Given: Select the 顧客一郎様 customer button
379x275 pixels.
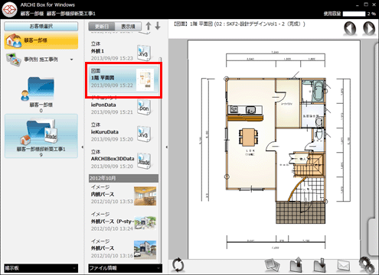Looking at the screenshot, I should 41,40.
